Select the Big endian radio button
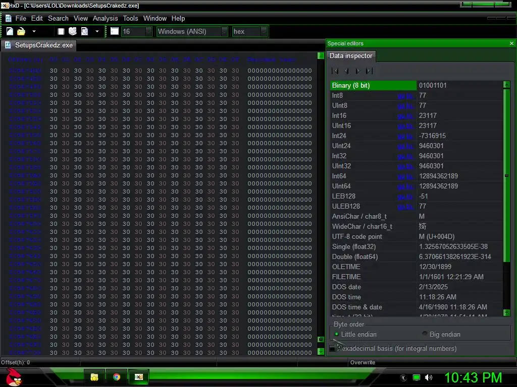The height and width of the screenshot is (387, 517). pos(425,334)
